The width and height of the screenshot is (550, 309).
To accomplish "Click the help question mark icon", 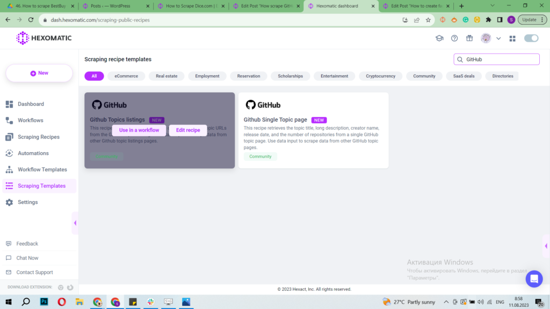I will click(454, 38).
